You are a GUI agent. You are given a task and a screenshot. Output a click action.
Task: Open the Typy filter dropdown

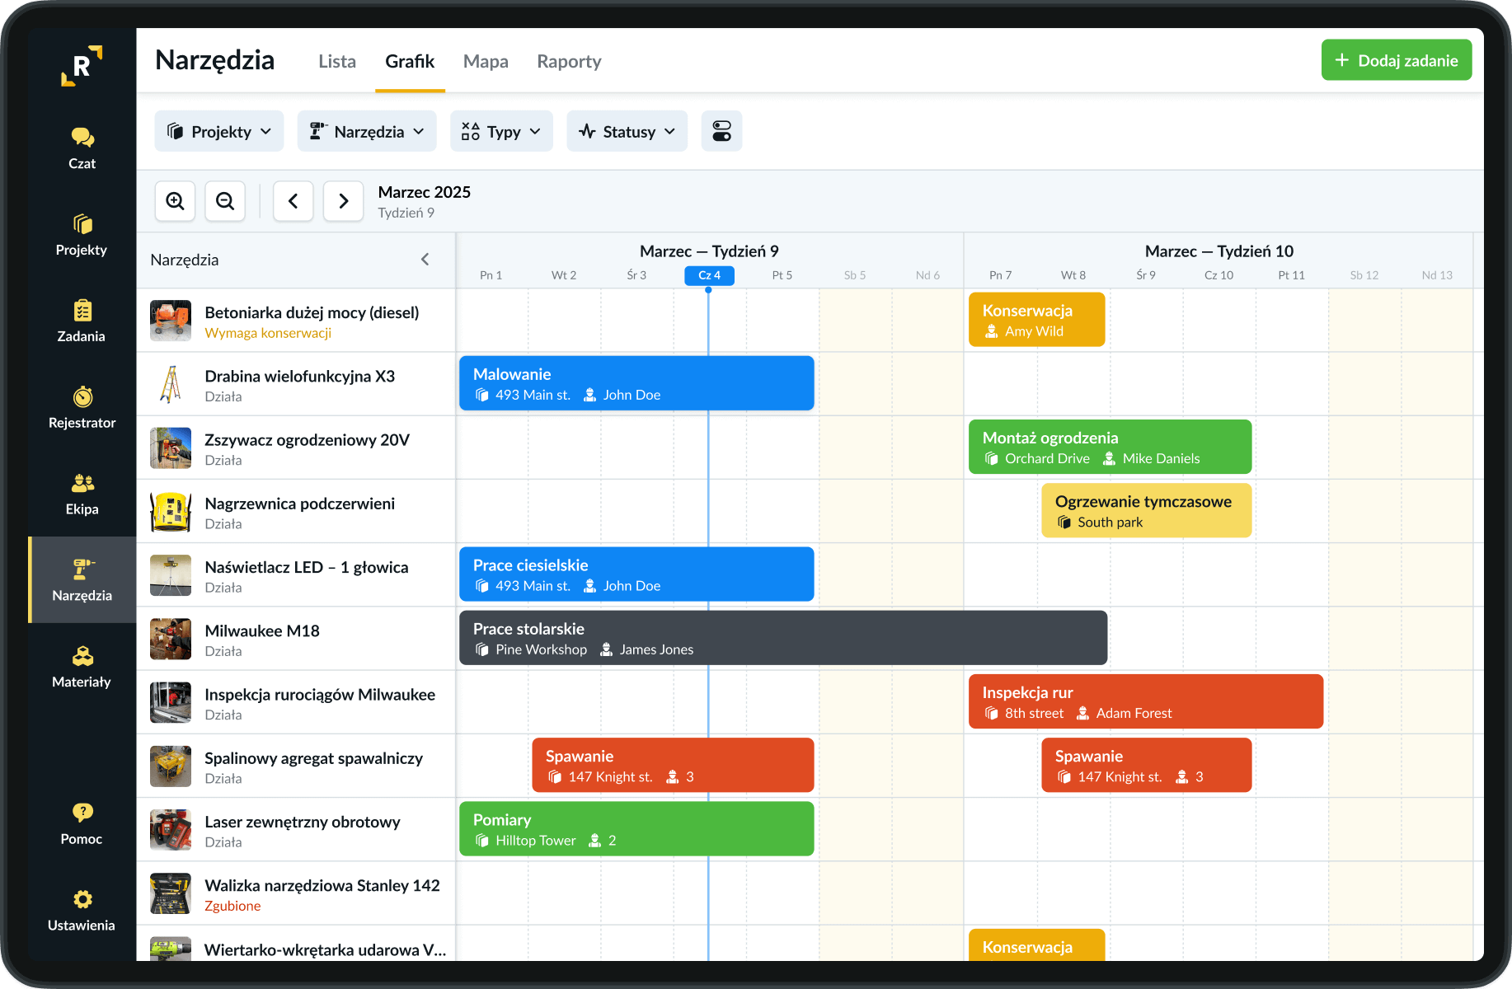(501, 131)
